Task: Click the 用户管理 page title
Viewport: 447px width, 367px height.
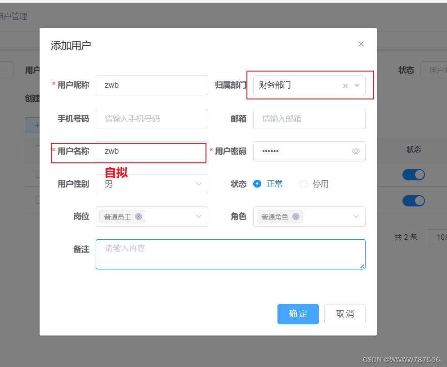Action: pos(14,16)
